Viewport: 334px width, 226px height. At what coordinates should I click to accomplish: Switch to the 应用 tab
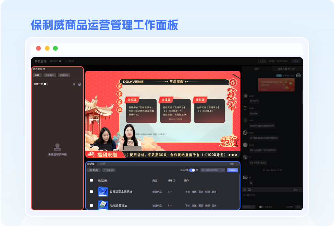click(103, 164)
